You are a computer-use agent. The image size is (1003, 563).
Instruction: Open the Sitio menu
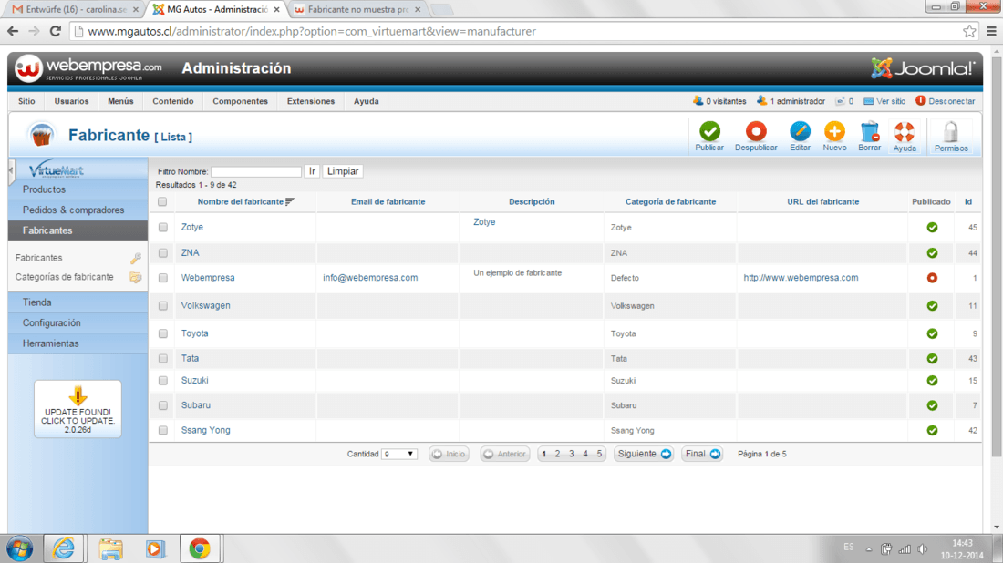coord(26,101)
